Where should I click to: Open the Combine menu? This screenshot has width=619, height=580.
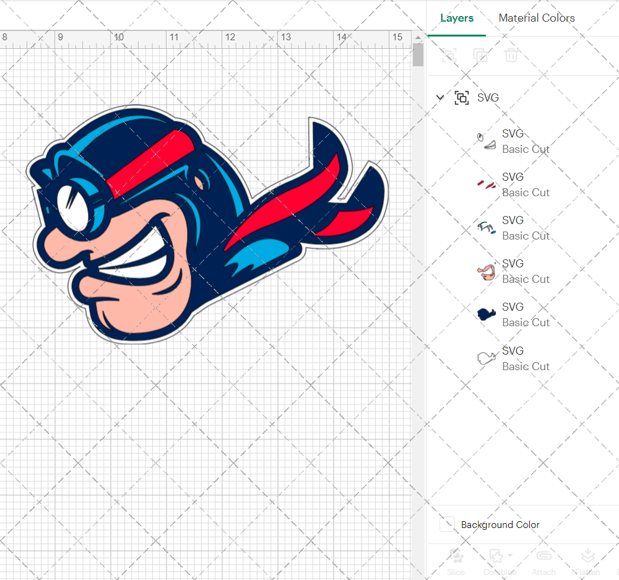500,561
